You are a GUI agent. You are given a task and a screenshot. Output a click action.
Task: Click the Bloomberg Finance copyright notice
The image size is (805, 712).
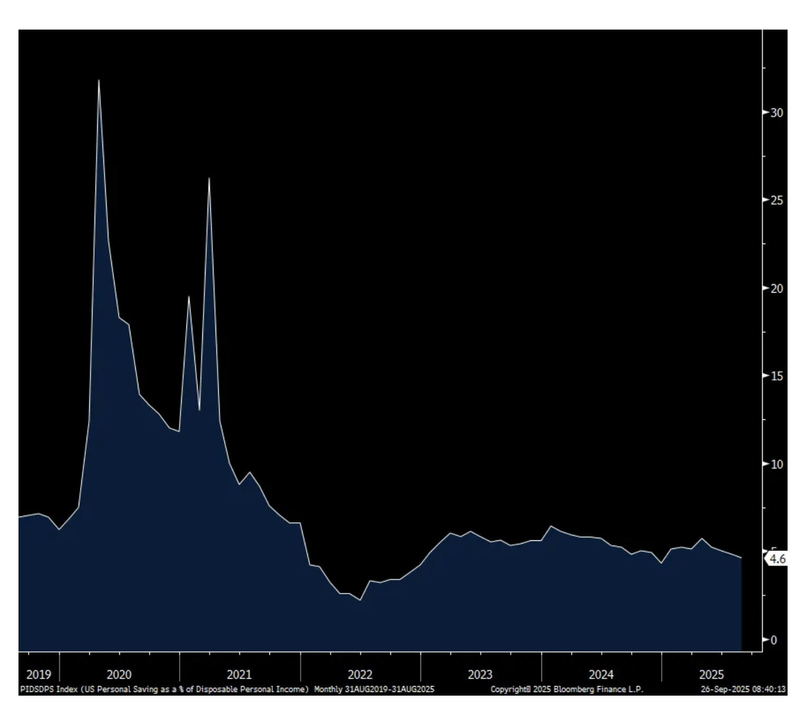(x=567, y=689)
